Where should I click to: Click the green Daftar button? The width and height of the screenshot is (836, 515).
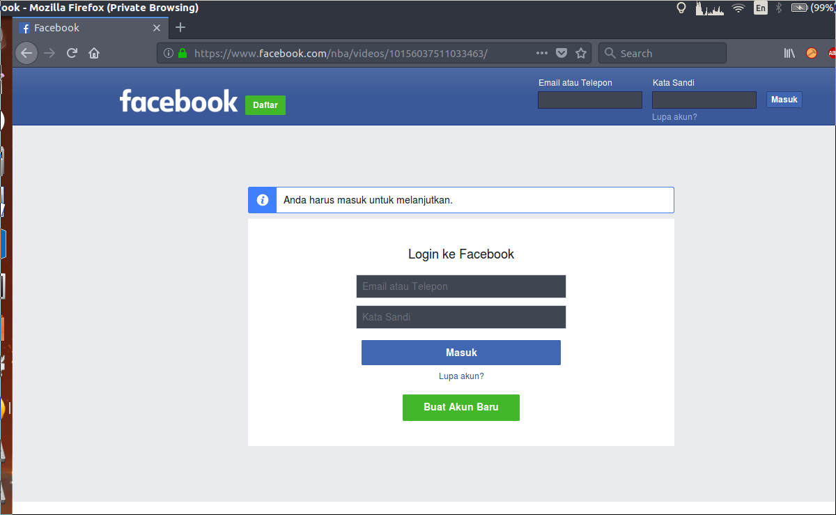[x=265, y=105]
